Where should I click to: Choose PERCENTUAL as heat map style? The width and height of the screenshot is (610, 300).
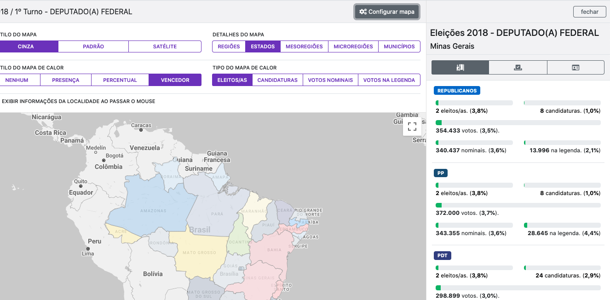pyautogui.click(x=120, y=80)
